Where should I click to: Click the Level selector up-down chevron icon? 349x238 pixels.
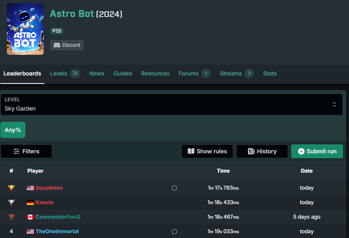(334, 104)
